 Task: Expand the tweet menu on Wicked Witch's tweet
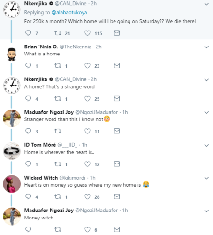tap(206, 178)
